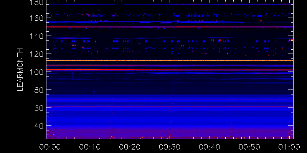The width and height of the screenshot is (307, 153).
Task: Click the 00:30 time axis label
Action: tap(170, 147)
